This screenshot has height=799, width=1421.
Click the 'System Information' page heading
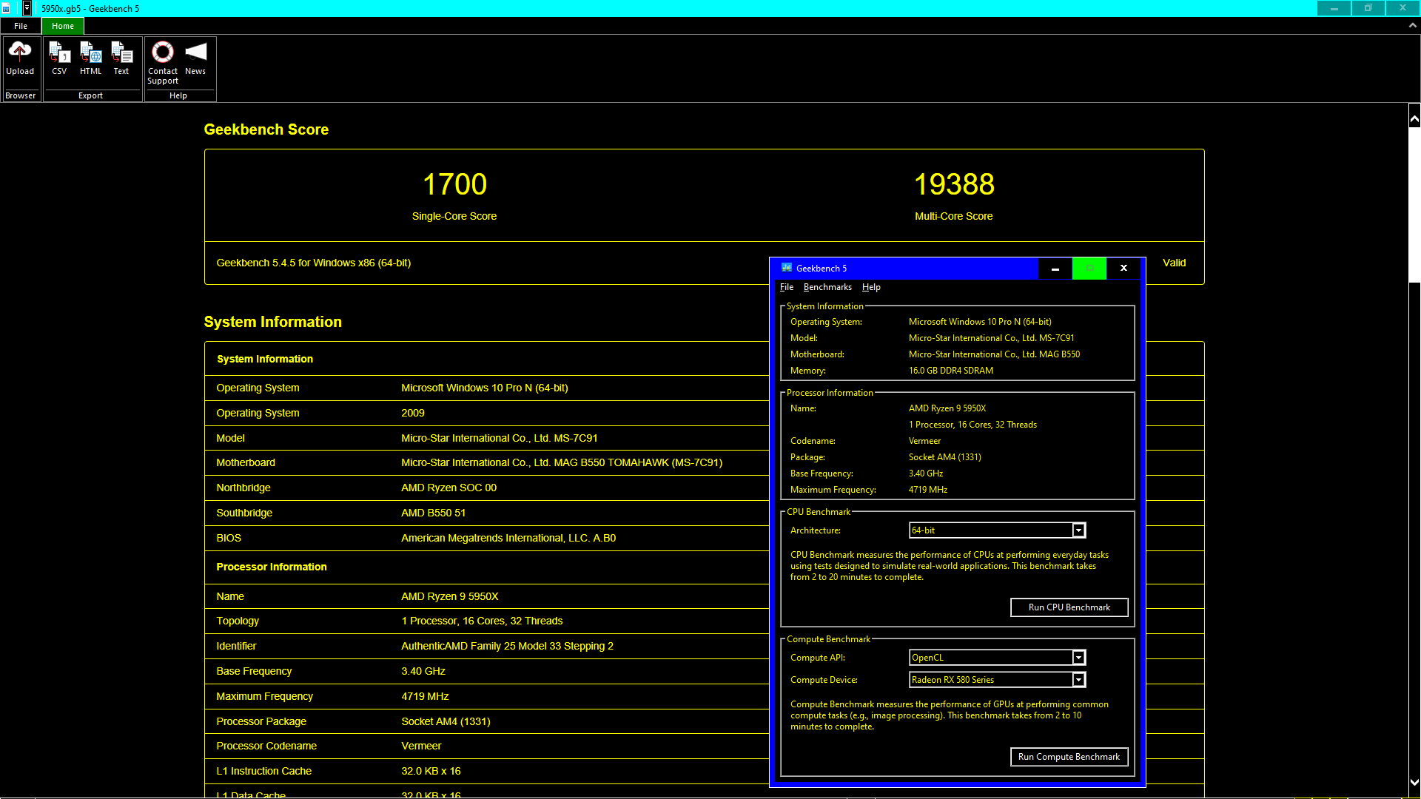click(273, 322)
